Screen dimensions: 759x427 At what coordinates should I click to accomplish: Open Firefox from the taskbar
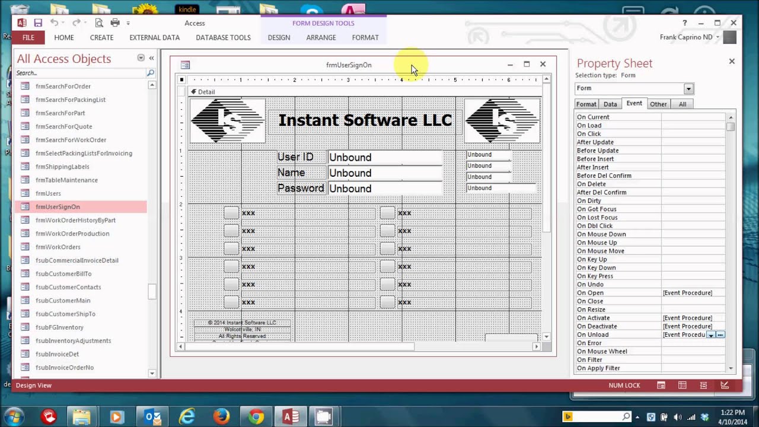tap(221, 417)
